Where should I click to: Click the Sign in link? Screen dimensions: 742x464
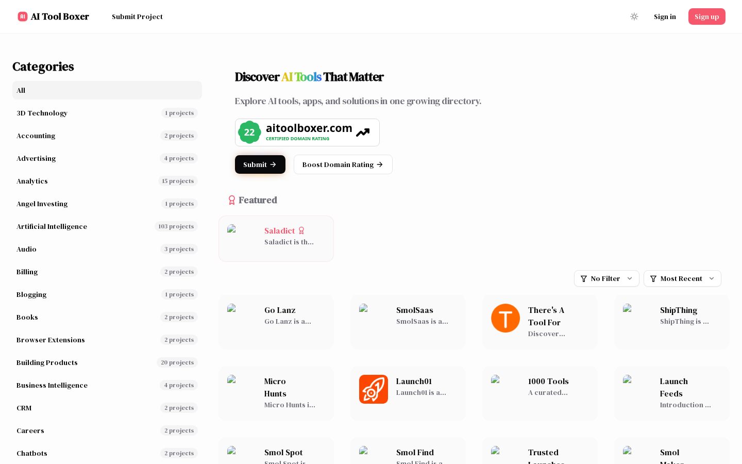tap(665, 16)
